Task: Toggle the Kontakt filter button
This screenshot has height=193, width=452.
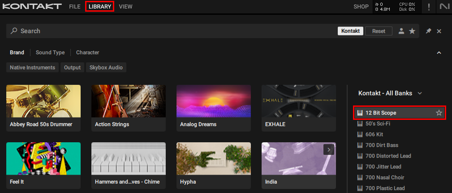Action: (349, 31)
